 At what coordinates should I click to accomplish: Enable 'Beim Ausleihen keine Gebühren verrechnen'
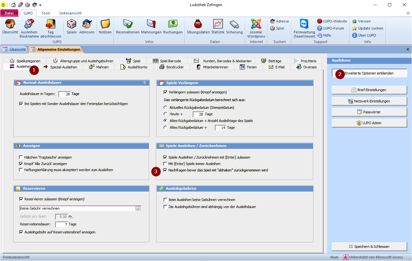[165, 200]
